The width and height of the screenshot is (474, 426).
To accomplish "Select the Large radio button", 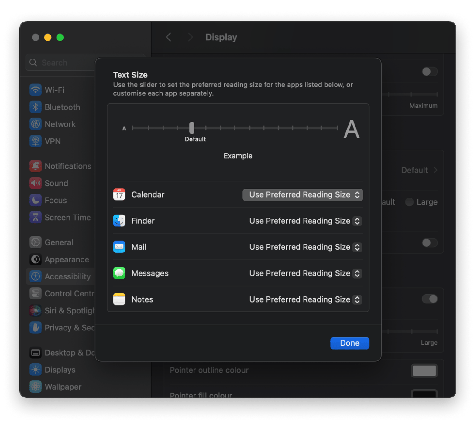I will click(x=409, y=202).
